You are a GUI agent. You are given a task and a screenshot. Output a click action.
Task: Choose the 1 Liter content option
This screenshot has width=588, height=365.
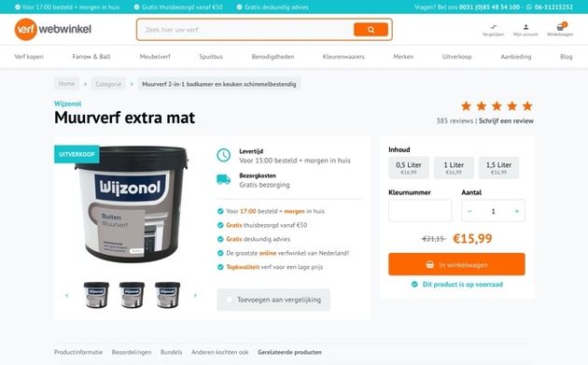tap(454, 168)
